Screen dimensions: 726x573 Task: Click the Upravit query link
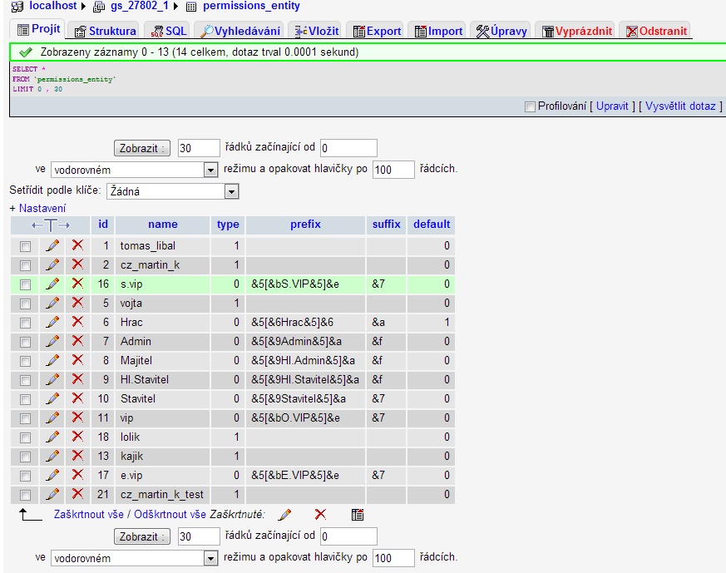(612, 106)
